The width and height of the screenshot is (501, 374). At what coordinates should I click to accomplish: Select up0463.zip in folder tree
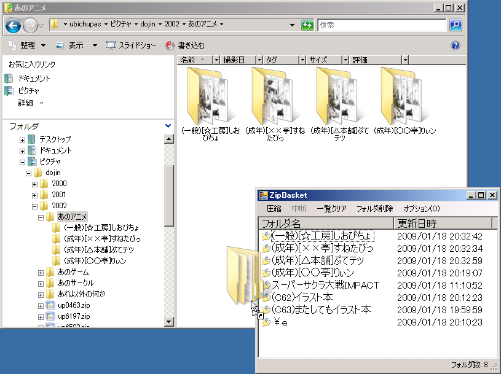click(x=74, y=305)
